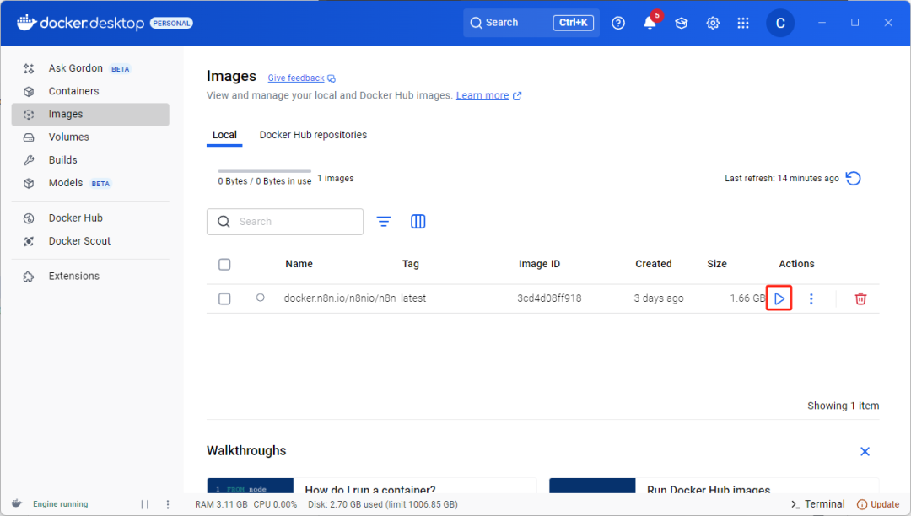
Task: Click the Name column header
Action: [299, 264]
